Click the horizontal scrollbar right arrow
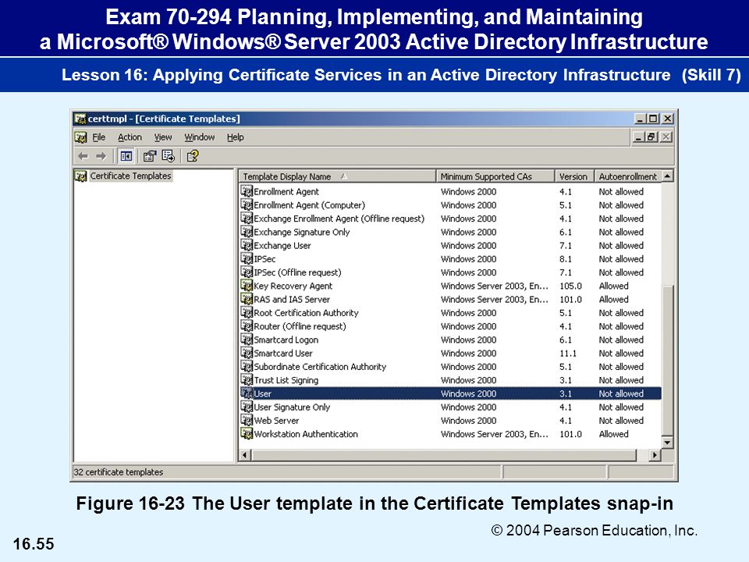The image size is (749, 562). click(655, 455)
